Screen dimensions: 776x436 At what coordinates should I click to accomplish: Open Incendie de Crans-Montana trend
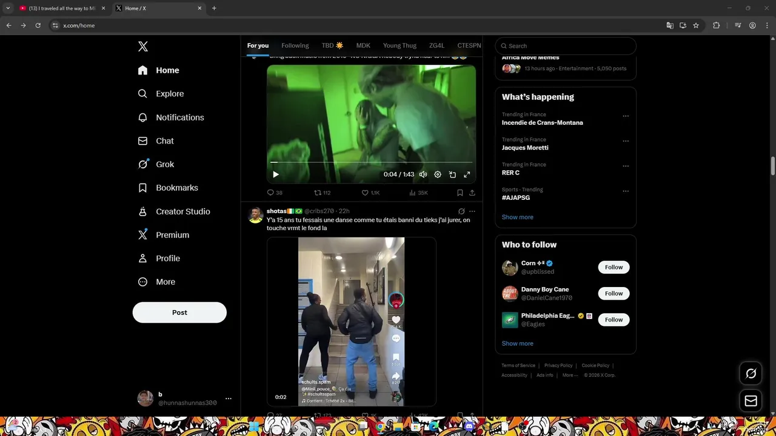coord(543,123)
